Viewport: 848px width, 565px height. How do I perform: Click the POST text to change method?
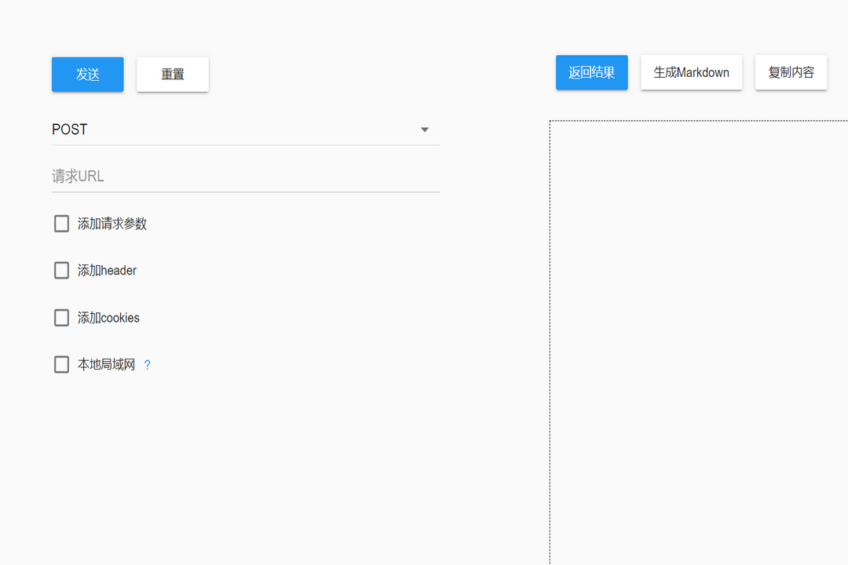(x=69, y=129)
